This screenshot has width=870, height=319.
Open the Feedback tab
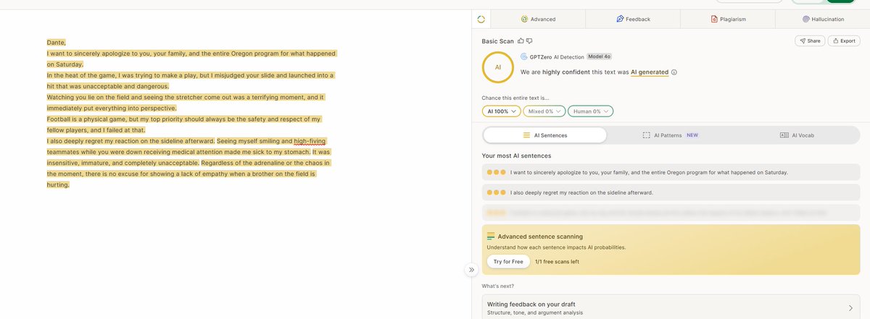[x=633, y=19]
